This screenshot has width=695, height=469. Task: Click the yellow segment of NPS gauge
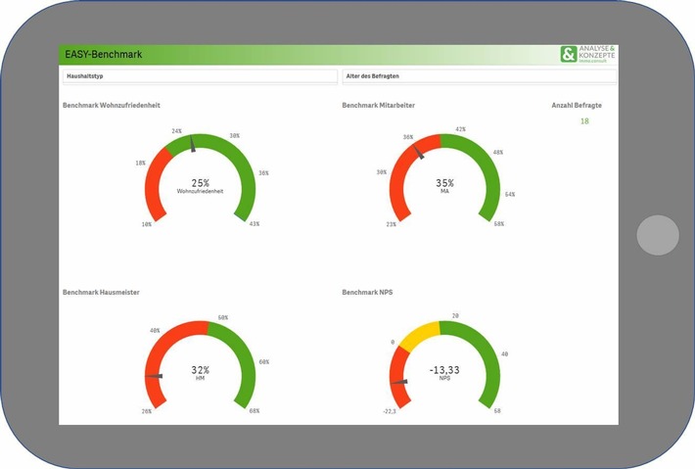coord(421,335)
